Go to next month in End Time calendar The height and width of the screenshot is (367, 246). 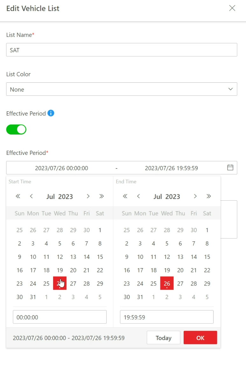(195, 196)
